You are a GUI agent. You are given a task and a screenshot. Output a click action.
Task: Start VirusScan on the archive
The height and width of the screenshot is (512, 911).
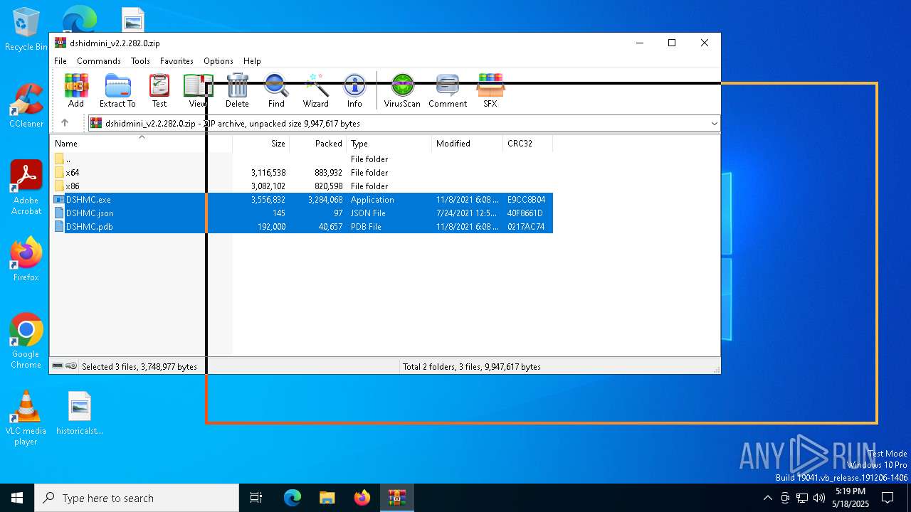(402, 90)
